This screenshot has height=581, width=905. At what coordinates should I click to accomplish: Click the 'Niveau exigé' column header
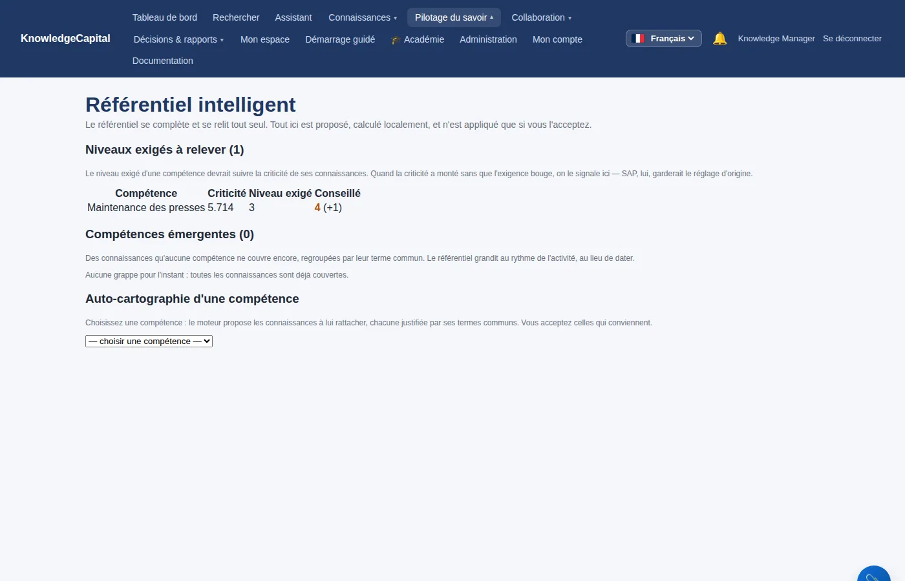[281, 194]
